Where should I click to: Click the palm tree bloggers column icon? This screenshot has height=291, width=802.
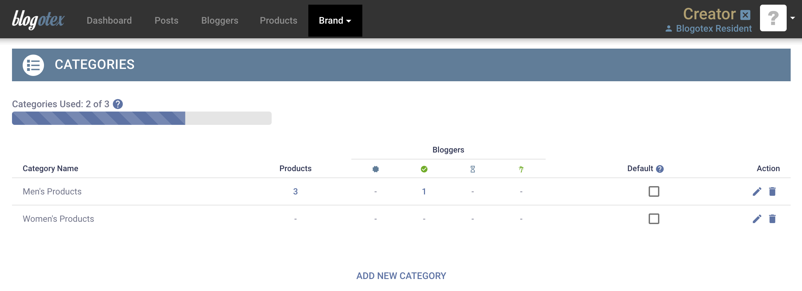[521, 169]
